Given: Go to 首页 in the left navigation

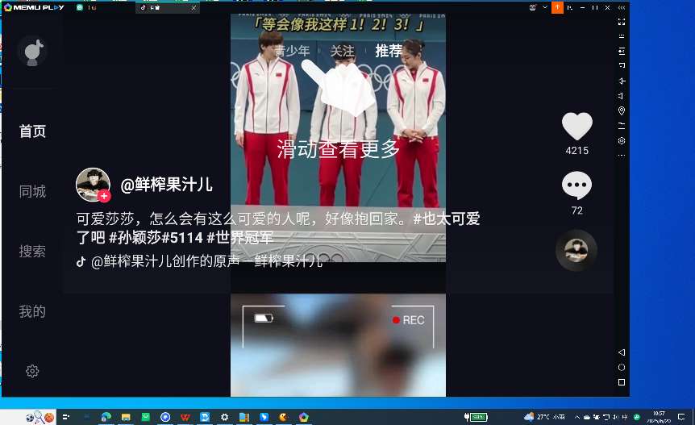Looking at the screenshot, I should point(32,131).
